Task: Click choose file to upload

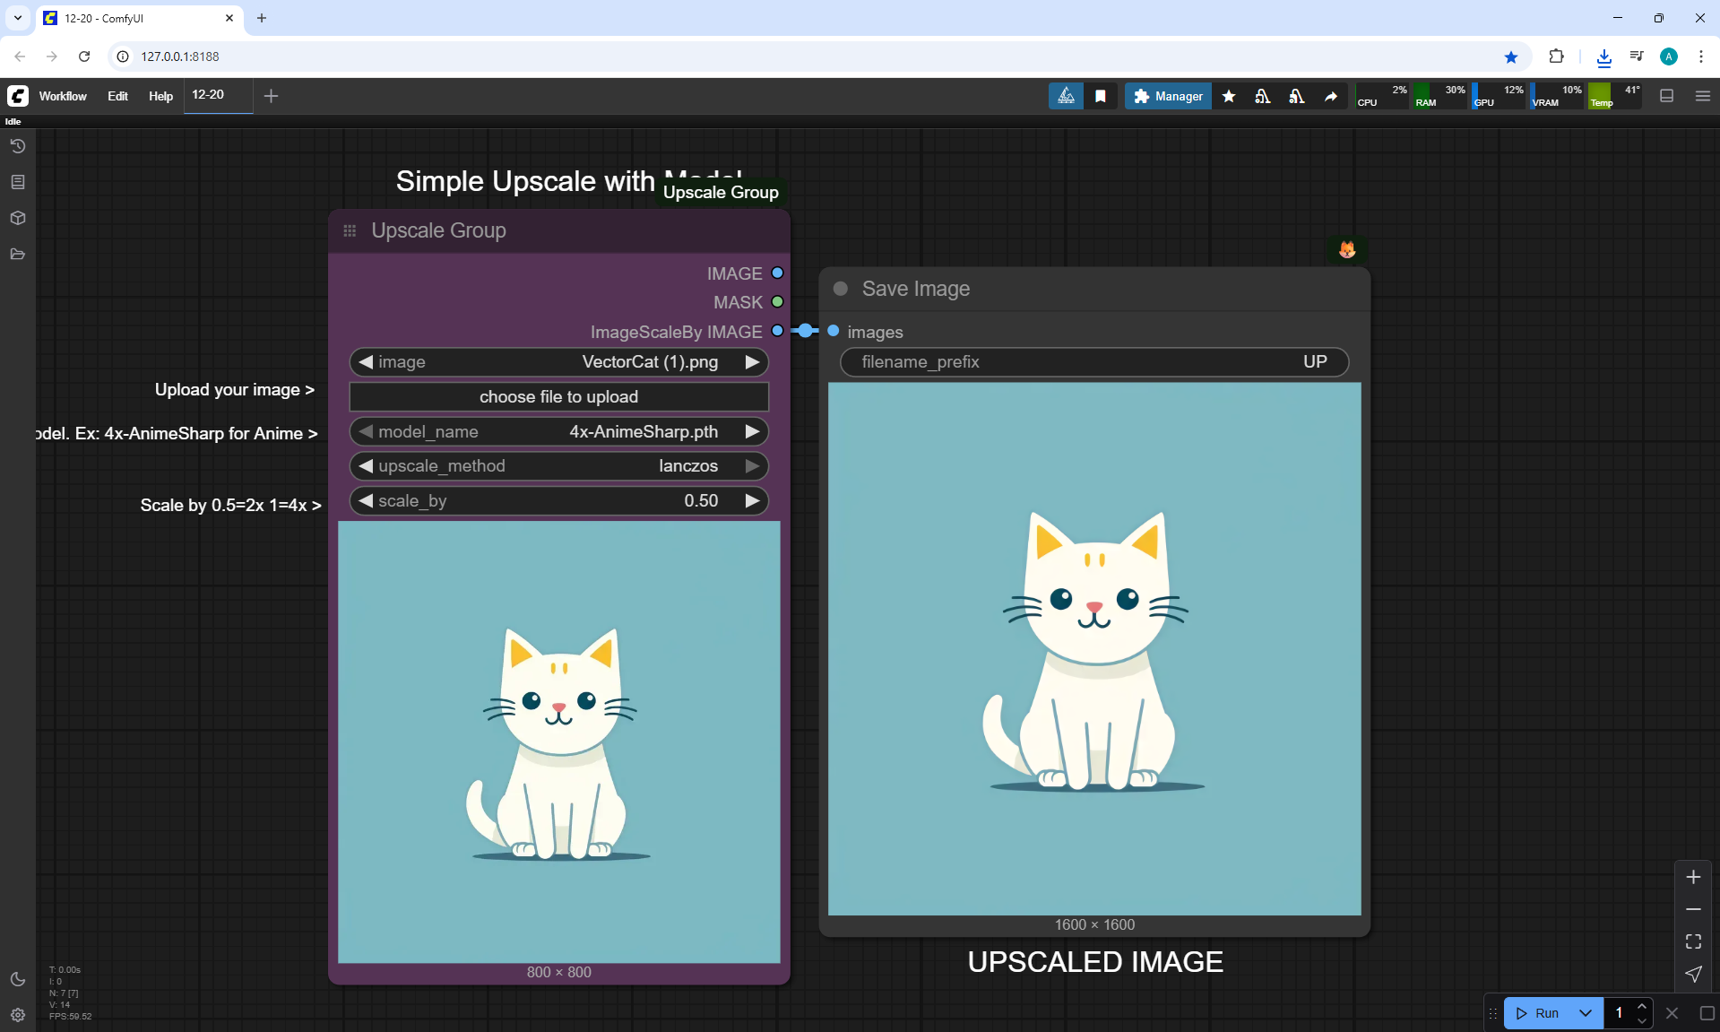Action: pyautogui.click(x=559, y=397)
